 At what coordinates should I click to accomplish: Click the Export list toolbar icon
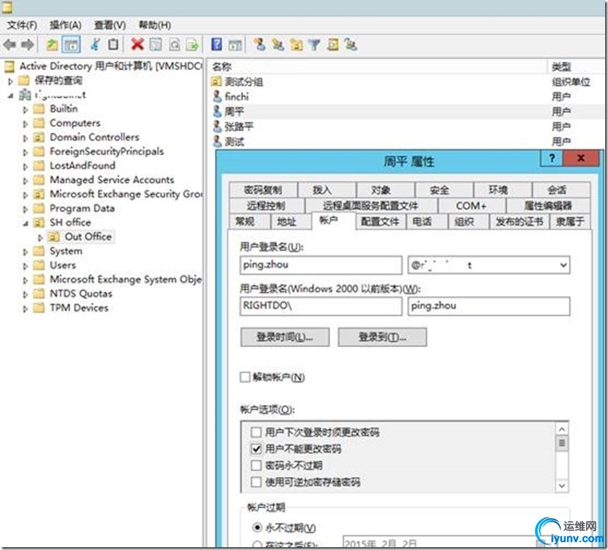point(192,45)
